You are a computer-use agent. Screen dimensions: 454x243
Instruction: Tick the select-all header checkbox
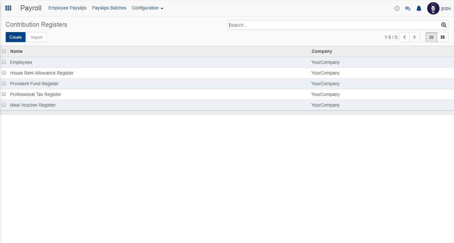[x=4, y=51]
